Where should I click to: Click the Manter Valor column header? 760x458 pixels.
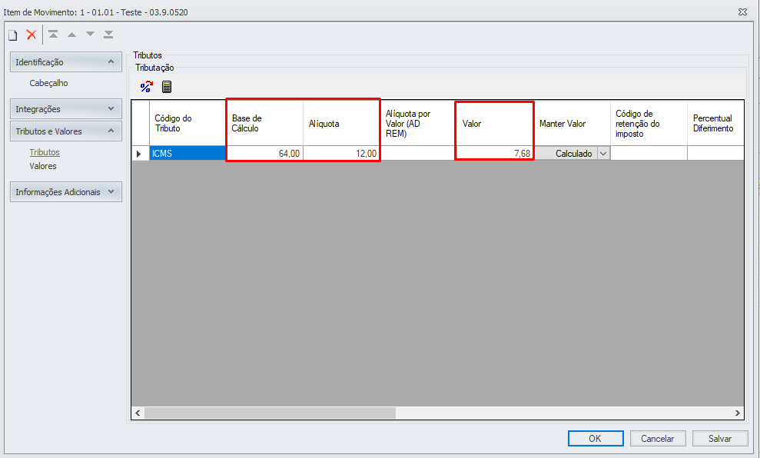coord(572,123)
